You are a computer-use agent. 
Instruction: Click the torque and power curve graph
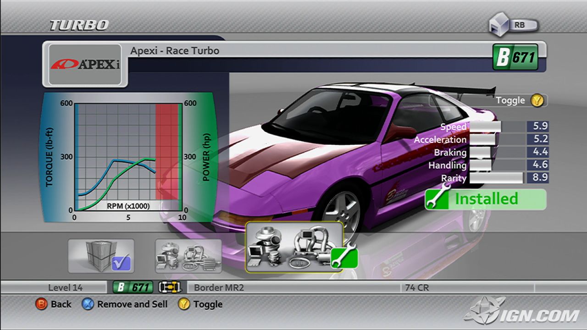coord(128,157)
